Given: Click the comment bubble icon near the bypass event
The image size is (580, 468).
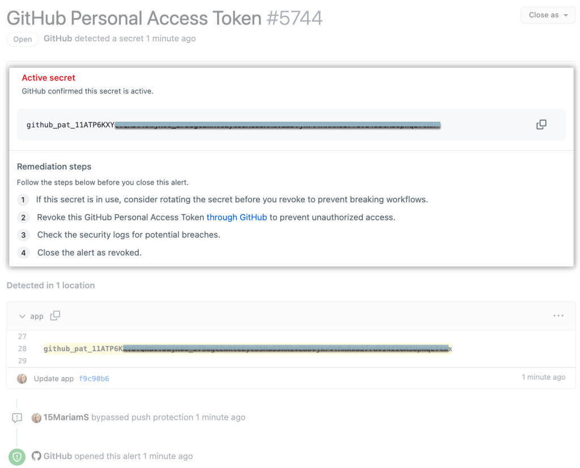Looking at the screenshot, I should point(16,417).
